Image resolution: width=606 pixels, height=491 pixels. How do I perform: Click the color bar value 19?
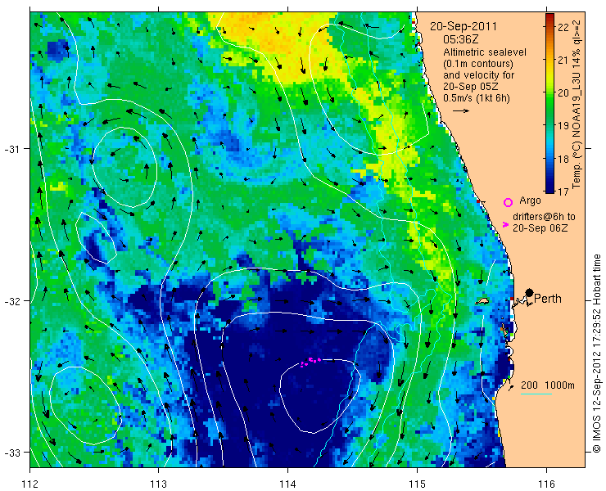pos(563,125)
